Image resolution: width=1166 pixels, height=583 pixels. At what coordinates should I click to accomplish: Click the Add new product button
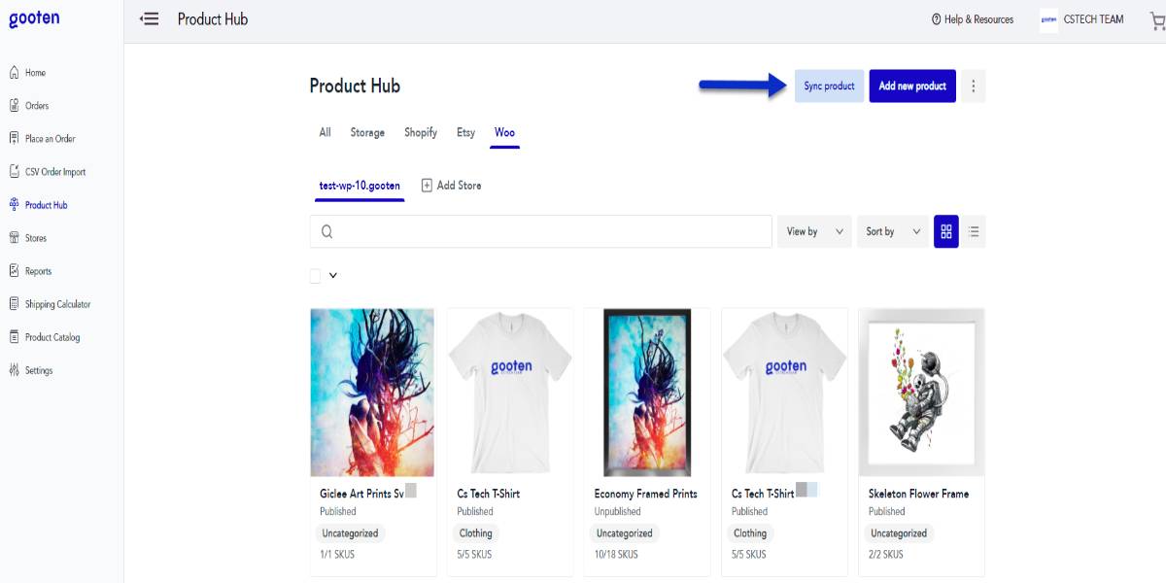pyautogui.click(x=912, y=86)
